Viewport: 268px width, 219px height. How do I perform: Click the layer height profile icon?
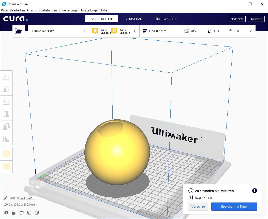click(x=145, y=31)
